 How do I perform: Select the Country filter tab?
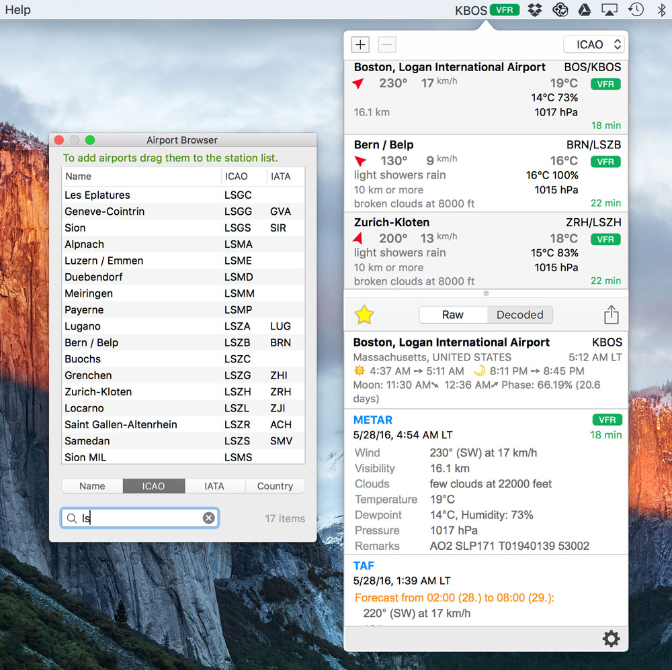point(275,486)
